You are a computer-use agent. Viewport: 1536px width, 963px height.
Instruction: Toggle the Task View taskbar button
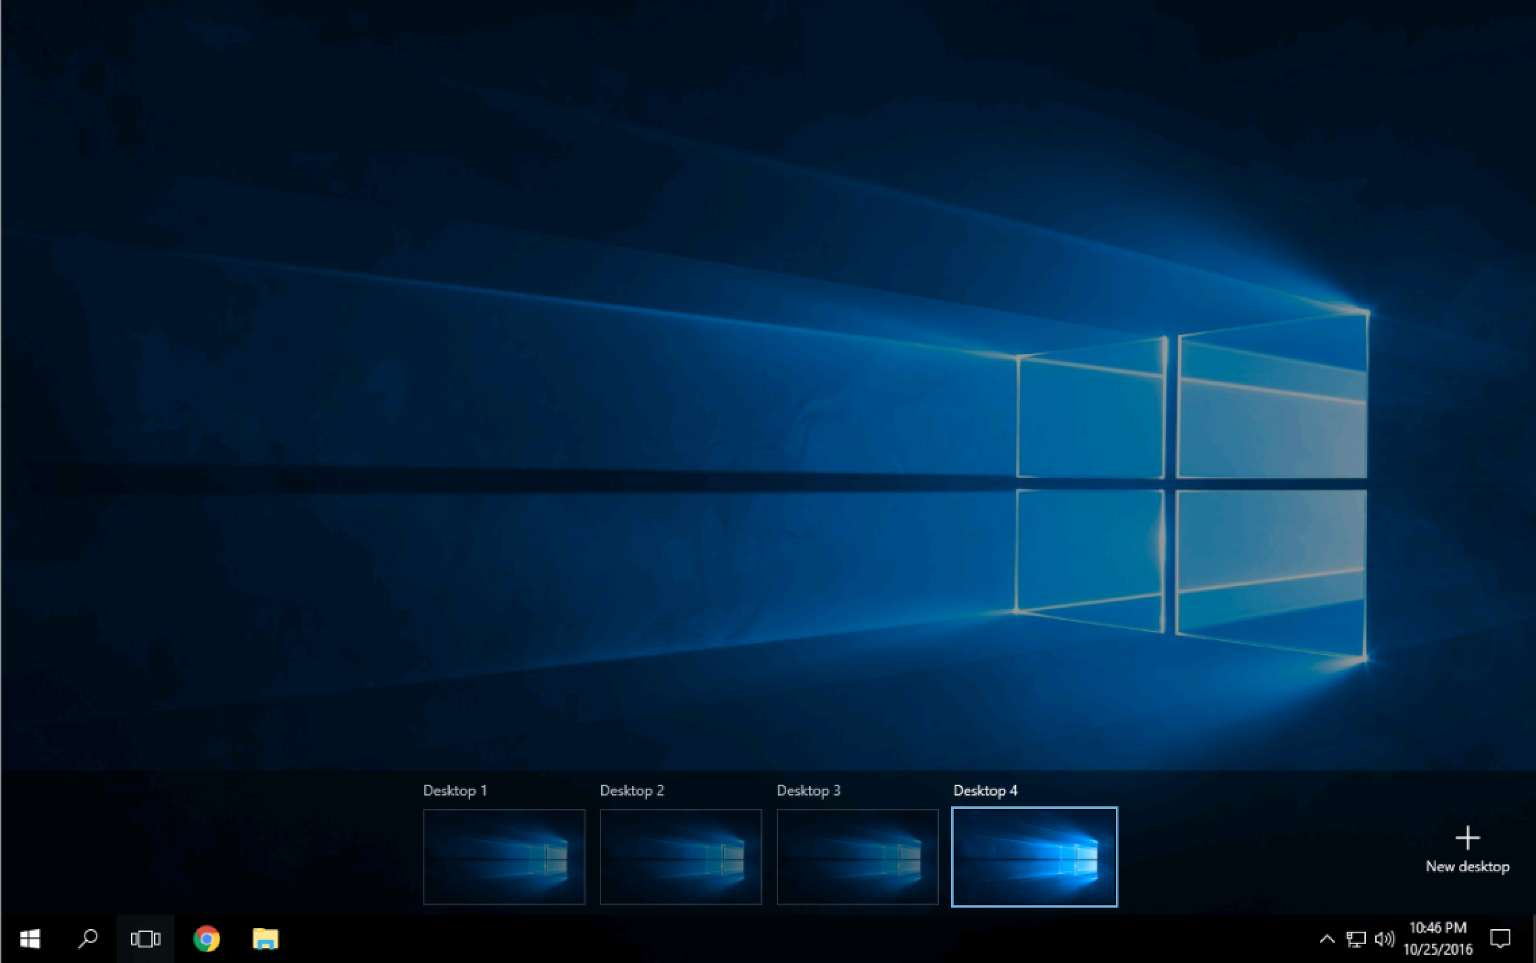145,939
